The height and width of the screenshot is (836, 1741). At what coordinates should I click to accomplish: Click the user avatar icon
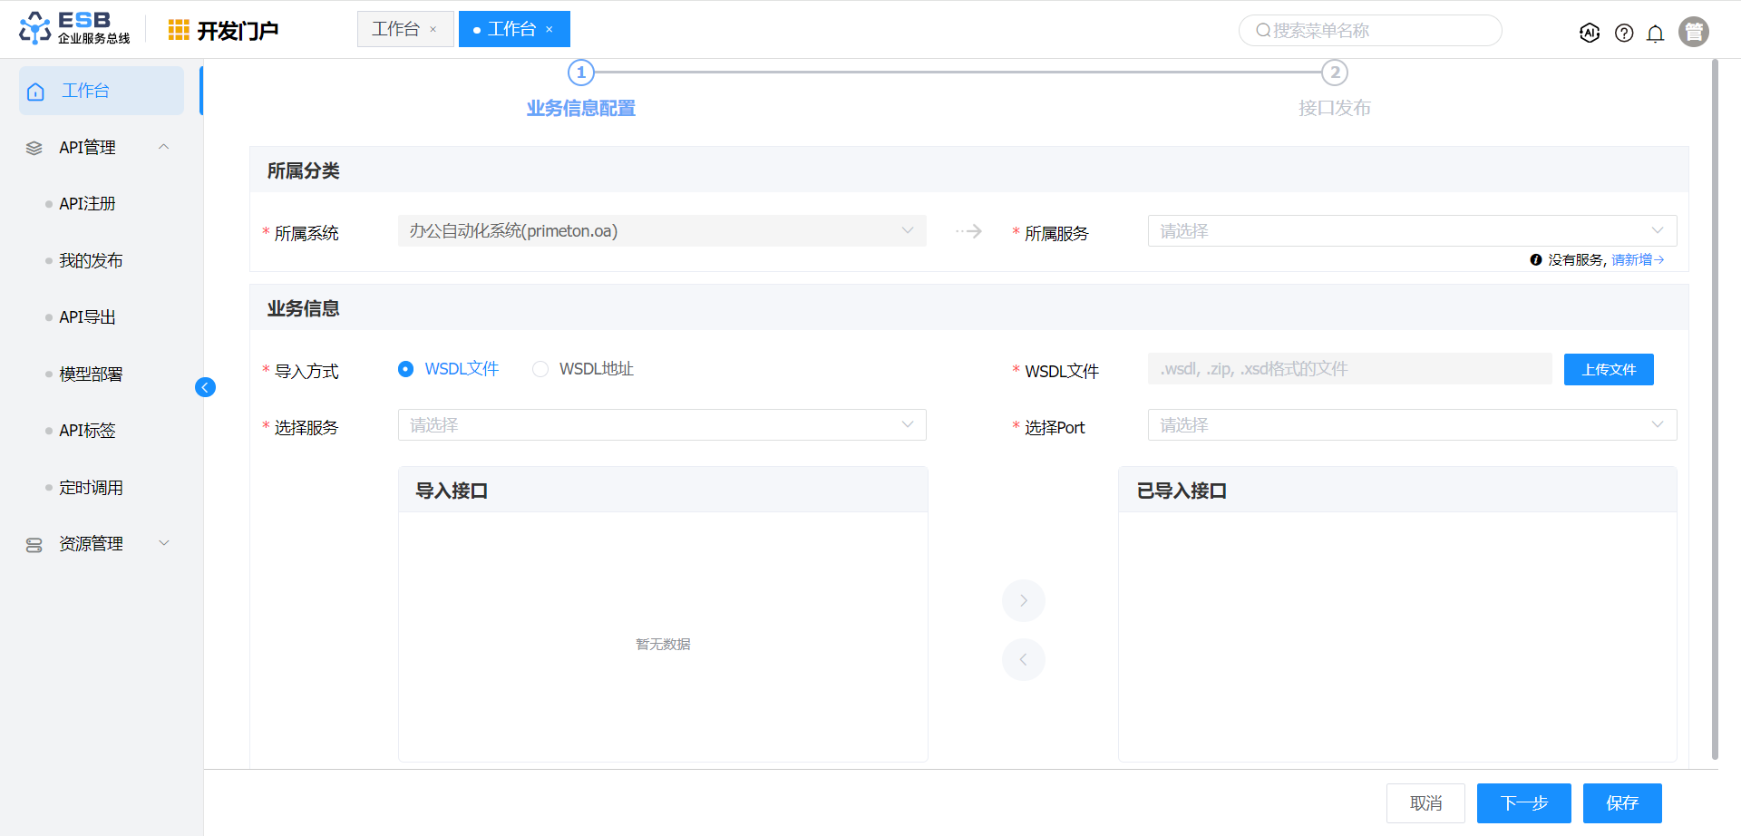(x=1693, y=32)
